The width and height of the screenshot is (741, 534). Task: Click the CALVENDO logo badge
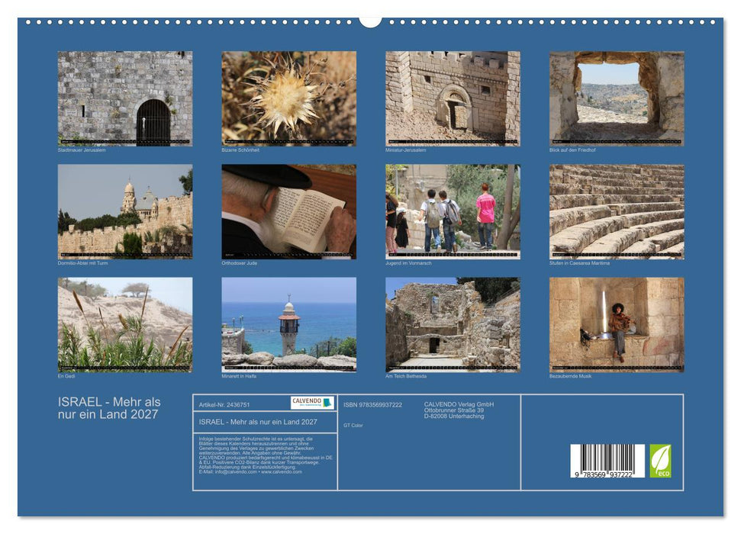[x=312, y=403]
